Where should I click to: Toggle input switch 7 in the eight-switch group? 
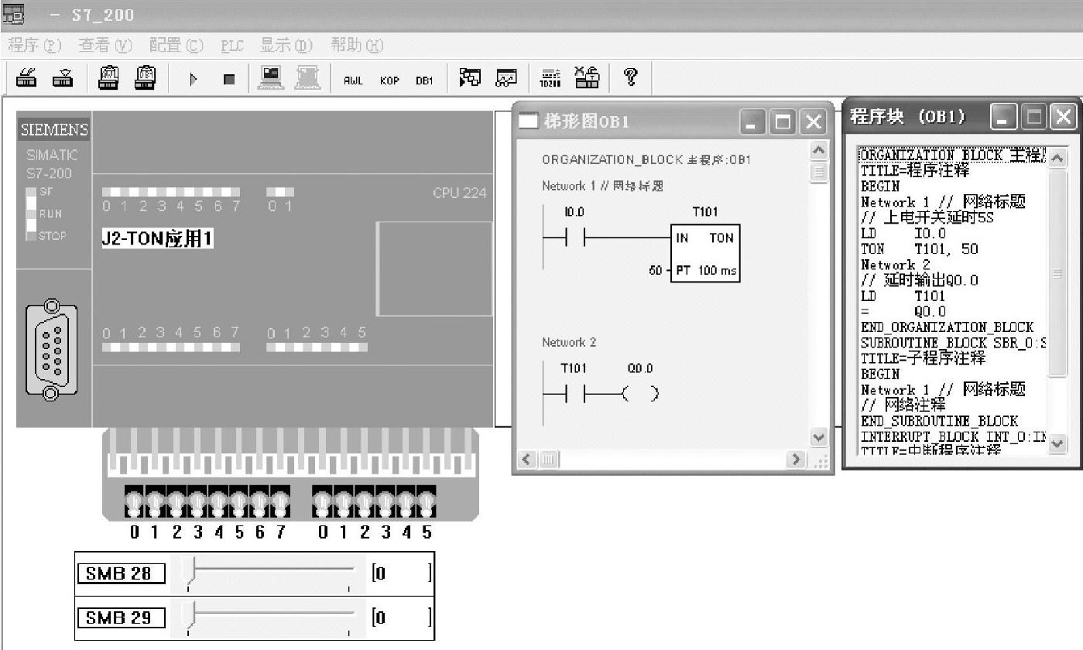click(281, 502)
